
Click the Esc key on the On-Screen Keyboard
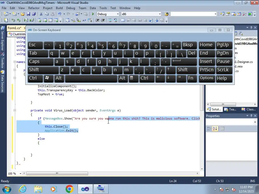[x=35, y=45]
